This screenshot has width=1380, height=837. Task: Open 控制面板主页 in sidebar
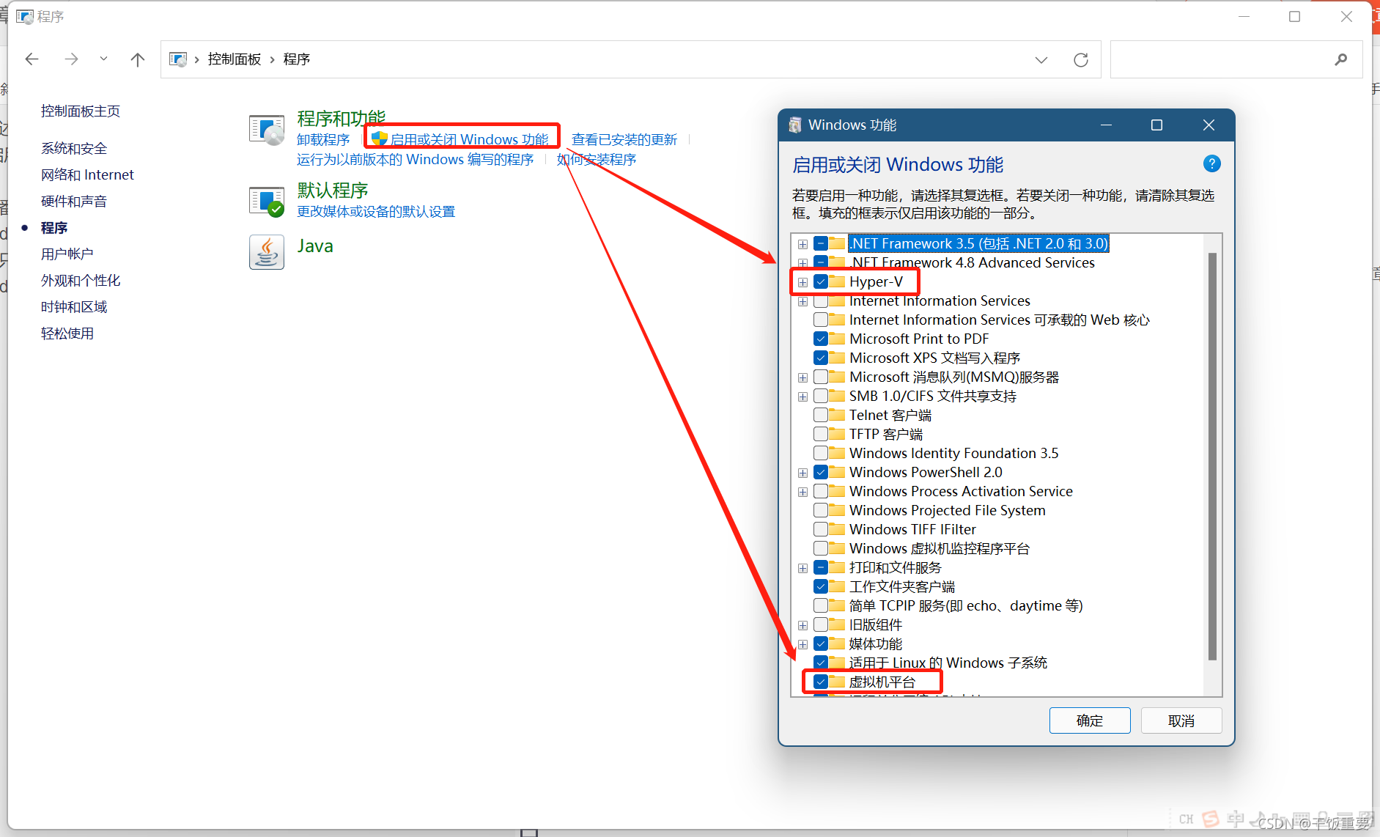coord(81,111)
